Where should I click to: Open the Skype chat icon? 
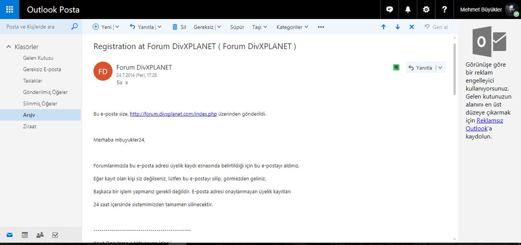click(389, 10)
